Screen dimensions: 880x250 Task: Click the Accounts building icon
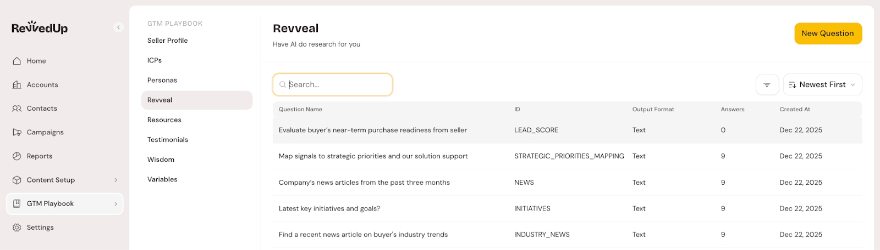coord(17,85)
